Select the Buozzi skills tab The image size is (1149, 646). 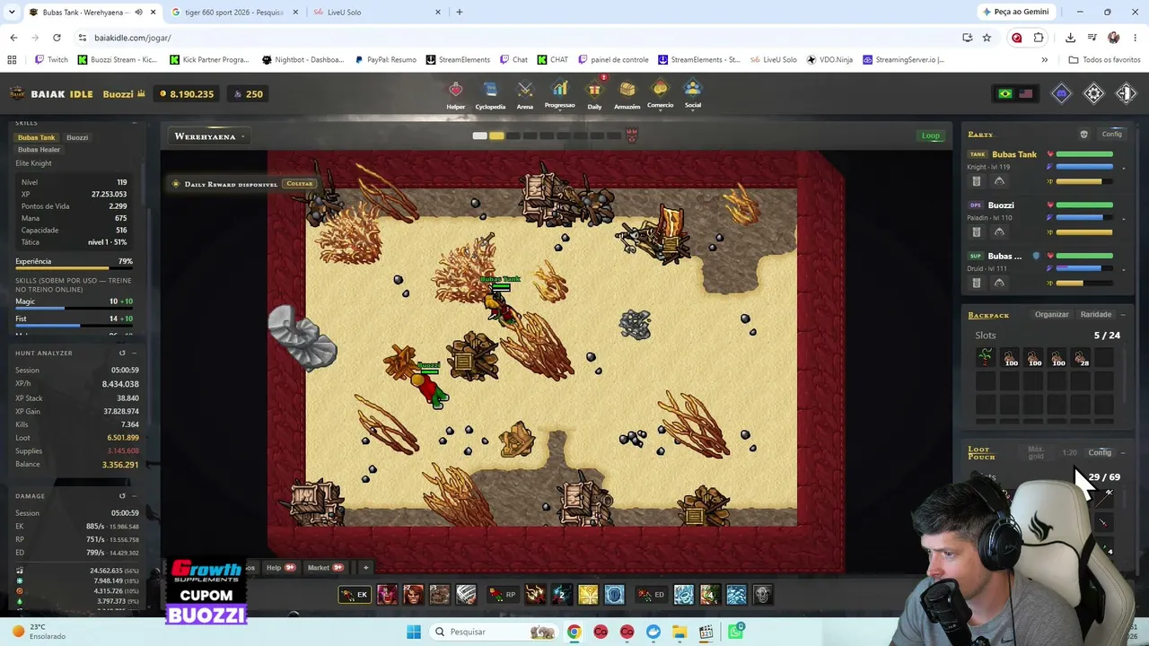77,137
